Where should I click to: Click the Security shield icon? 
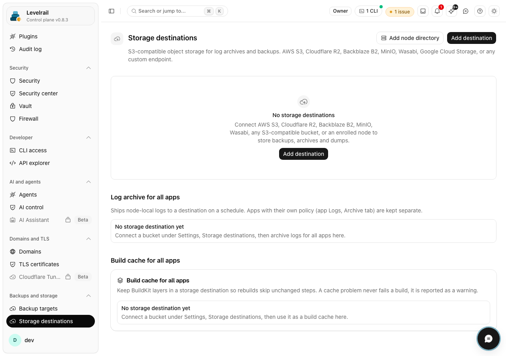[13, 81]
